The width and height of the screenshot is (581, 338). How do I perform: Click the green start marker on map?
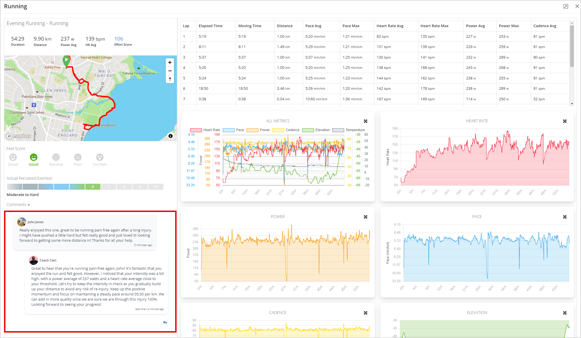click(x=66, y=62)
